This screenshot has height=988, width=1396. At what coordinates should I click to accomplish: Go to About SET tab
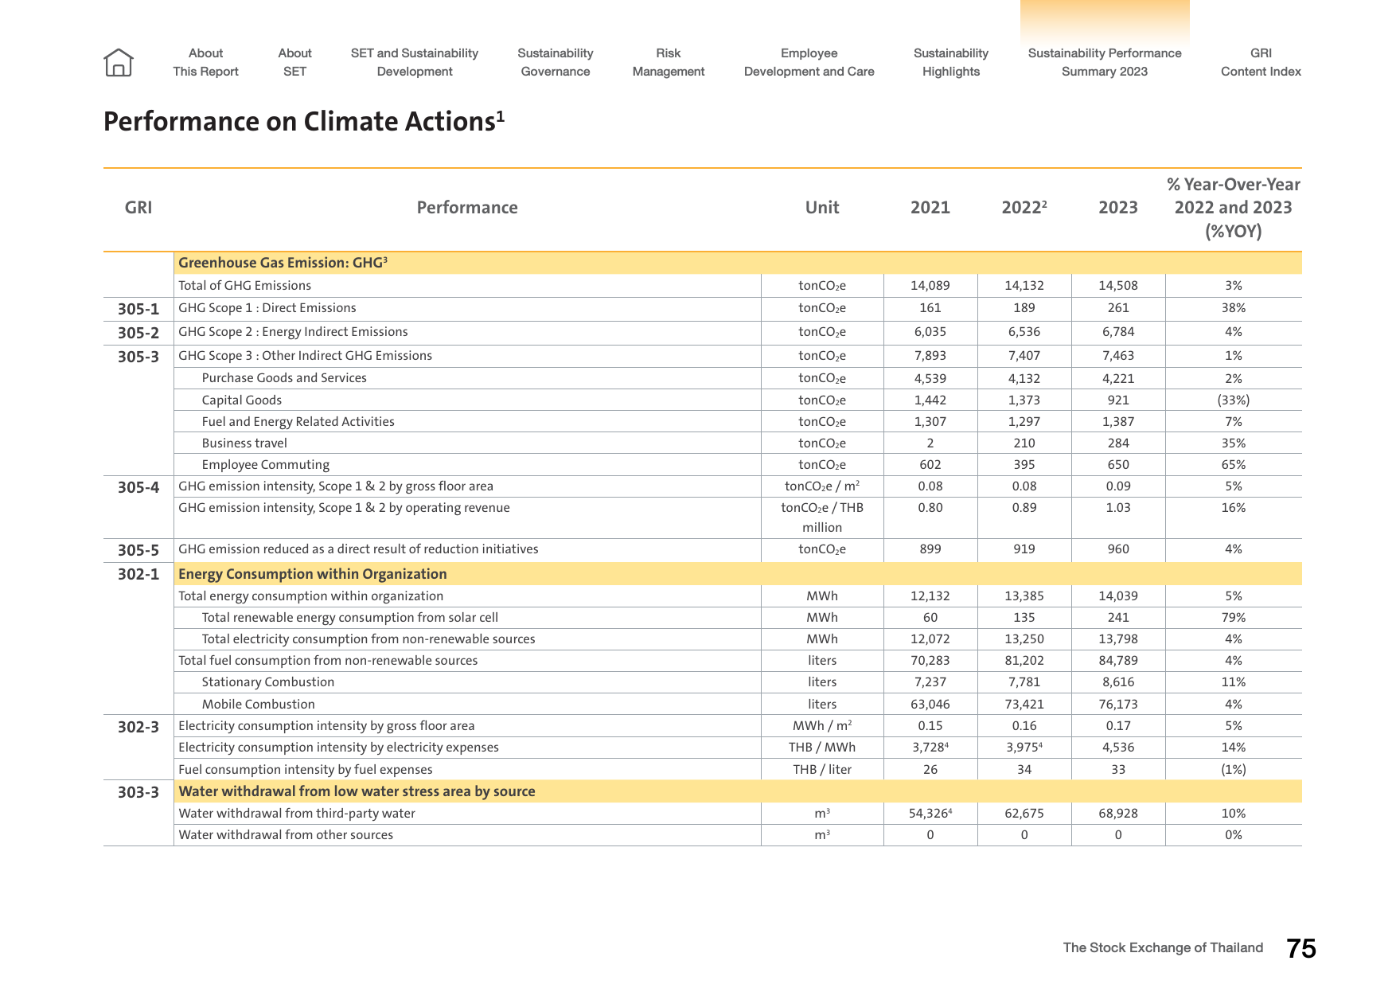click(x=294, y=62)
